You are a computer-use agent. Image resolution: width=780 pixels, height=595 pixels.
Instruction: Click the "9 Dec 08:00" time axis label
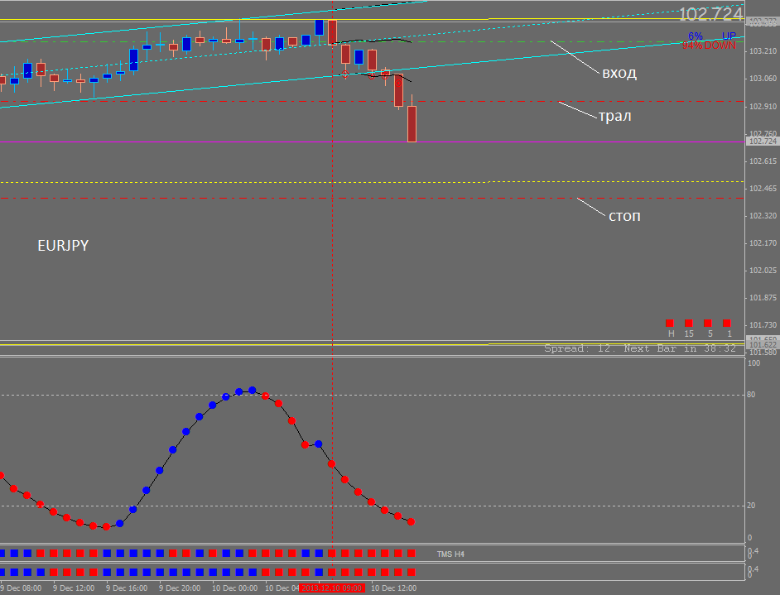click(22, 588)
